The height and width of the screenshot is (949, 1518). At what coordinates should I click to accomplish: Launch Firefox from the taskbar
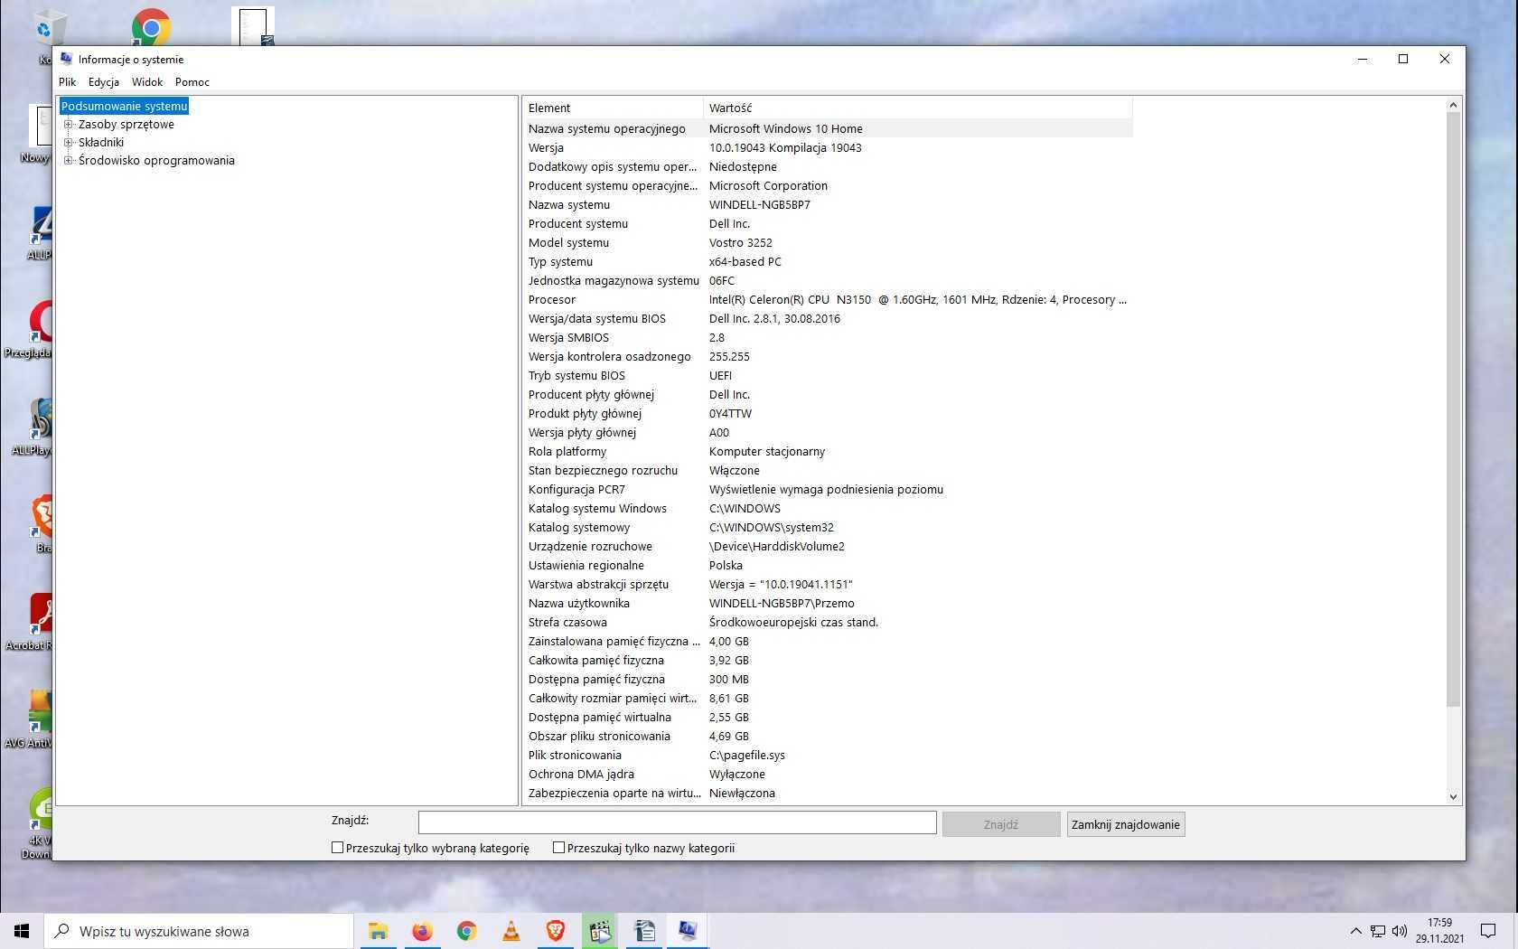tap(422, 931)
